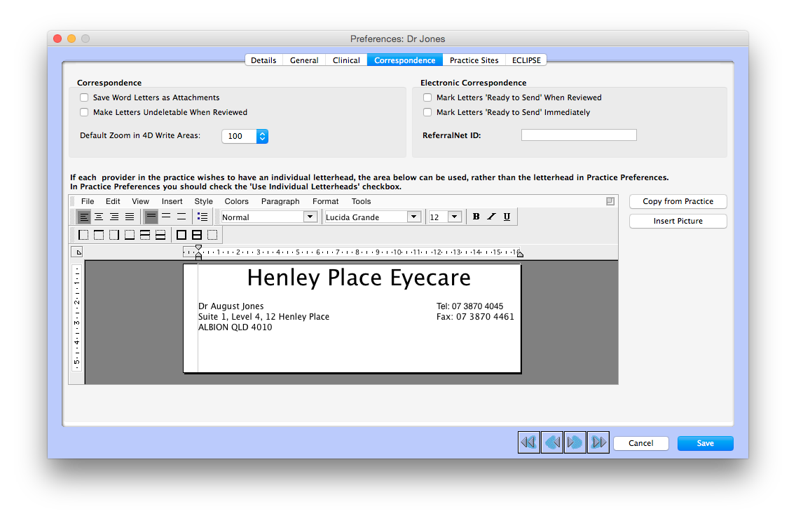Open the Lucida Grande font dropdown
The image size is (796, 523).
pos(413,217)
